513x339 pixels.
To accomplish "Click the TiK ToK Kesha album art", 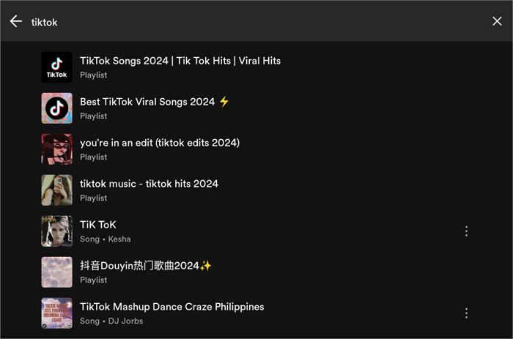I will click(x=57, y=231).
